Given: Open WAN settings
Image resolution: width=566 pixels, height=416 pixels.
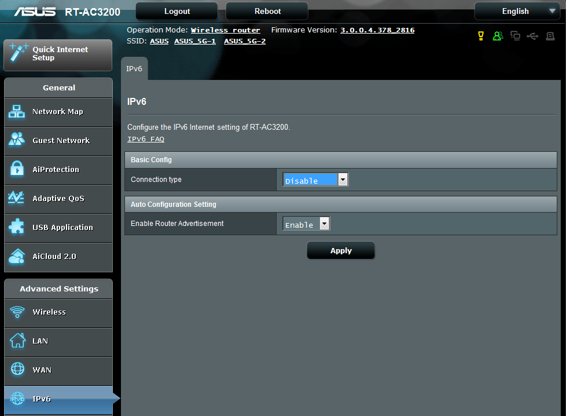Looking at the screenshot, I should [x=58, y=371].
